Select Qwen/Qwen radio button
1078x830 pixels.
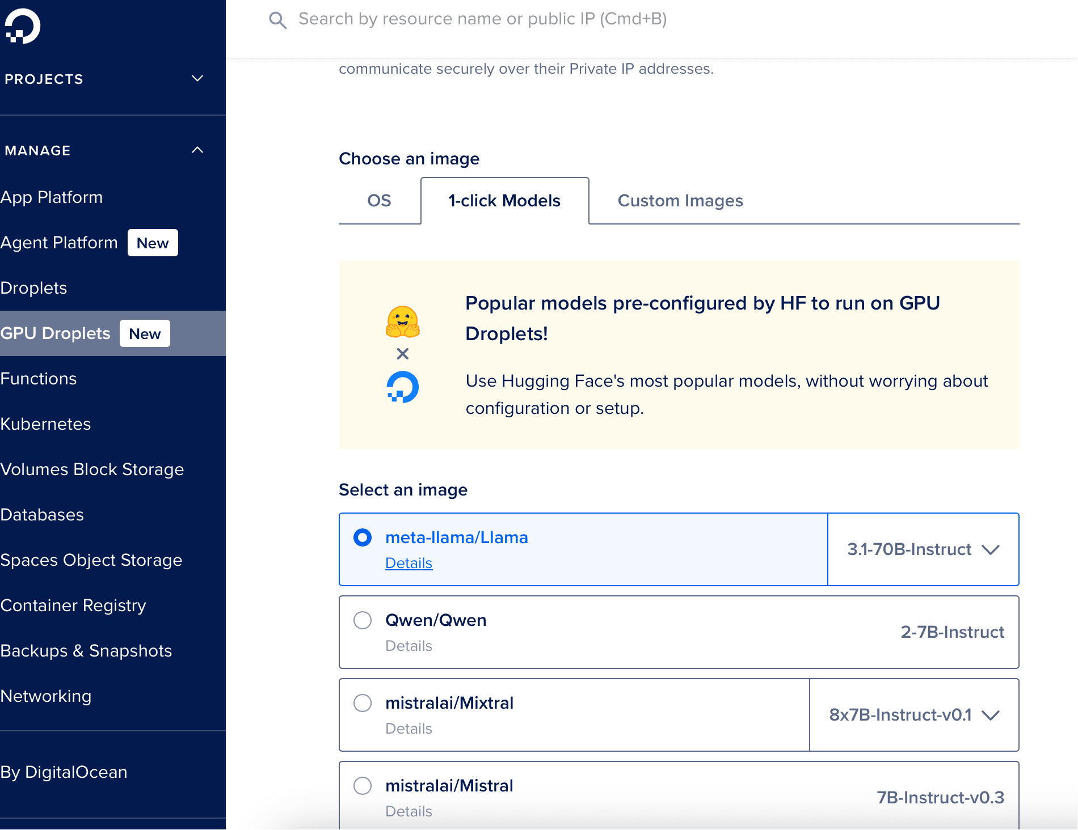tap(363, 620)
